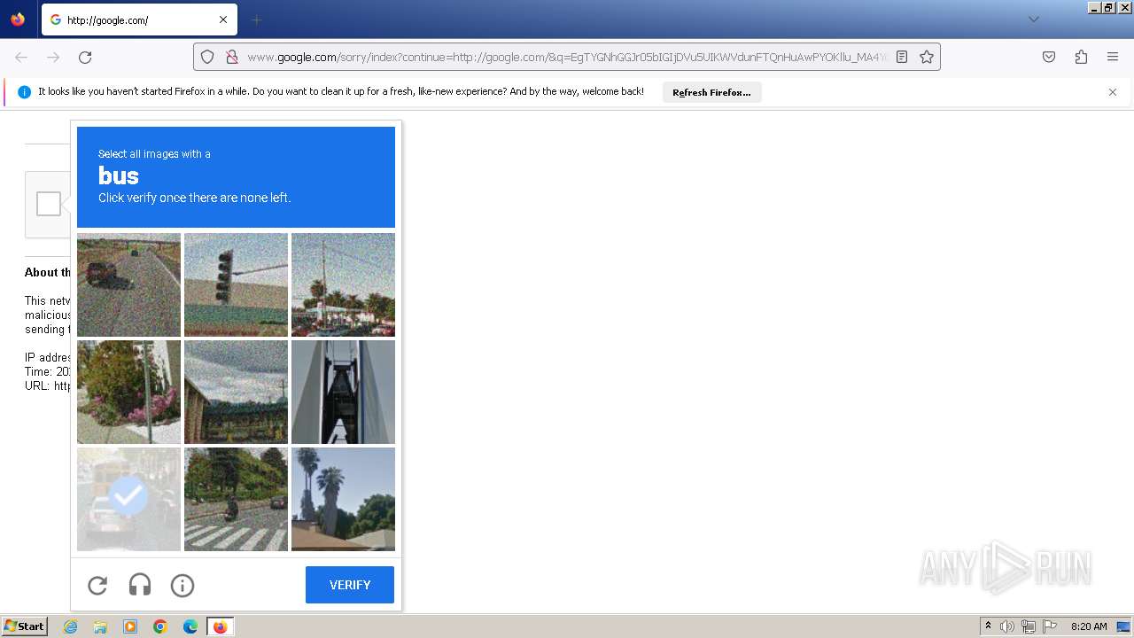This screenshot has height=638, width=1134.
Task: Select the tall palm tree tile
Action: pyautogui.click(x=343, y=499)
